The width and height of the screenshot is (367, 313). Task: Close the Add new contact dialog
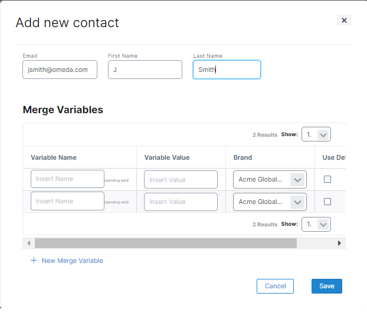coord(344,20)
